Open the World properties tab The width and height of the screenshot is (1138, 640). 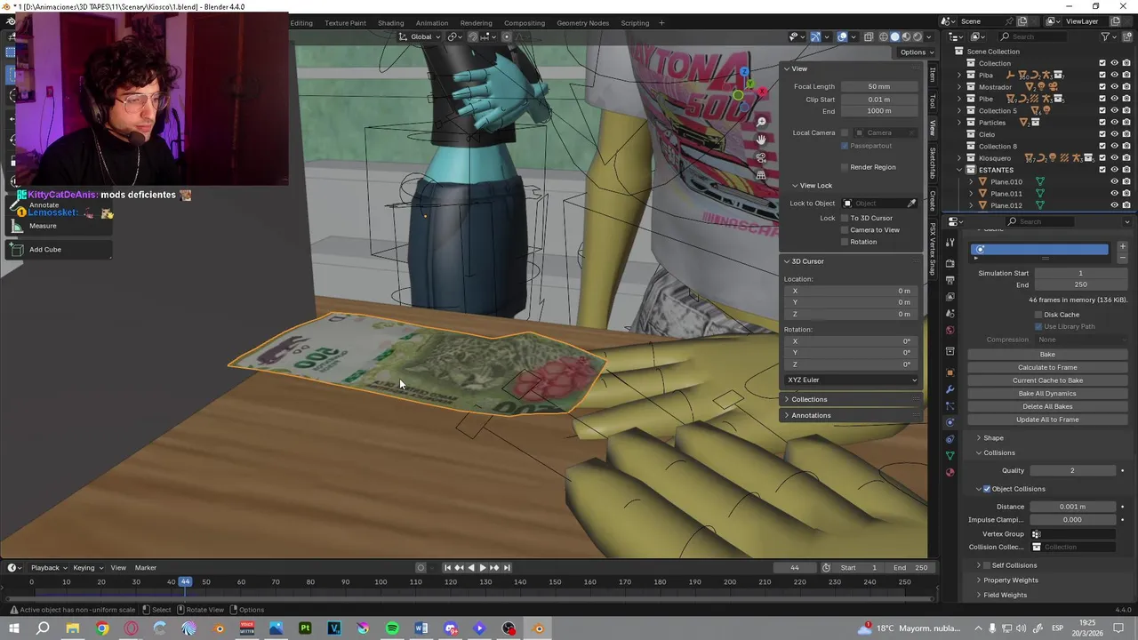[x=950, y=330]
